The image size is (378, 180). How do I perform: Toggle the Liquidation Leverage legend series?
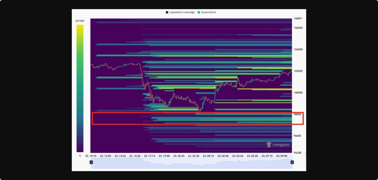(182, 12)
